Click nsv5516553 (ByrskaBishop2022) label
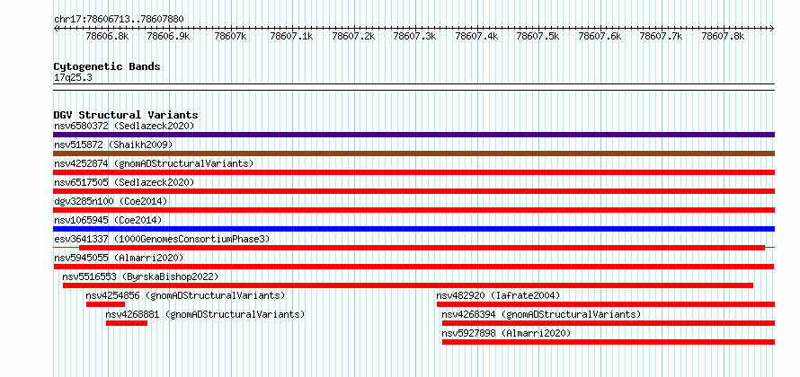The height and width of the screenshot is (377, 800). (140, 276)
